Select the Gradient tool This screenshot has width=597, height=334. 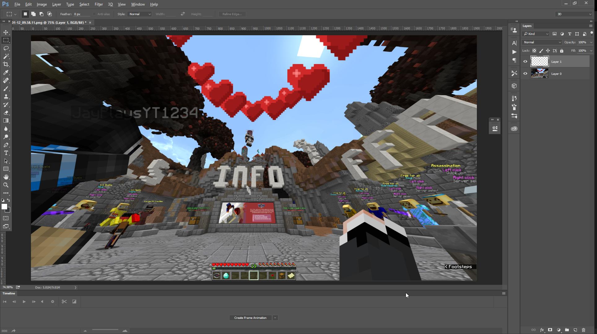tap(6, 121)
